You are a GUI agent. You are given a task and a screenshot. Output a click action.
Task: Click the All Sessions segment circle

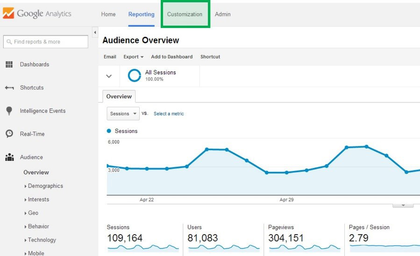[135, 76]
